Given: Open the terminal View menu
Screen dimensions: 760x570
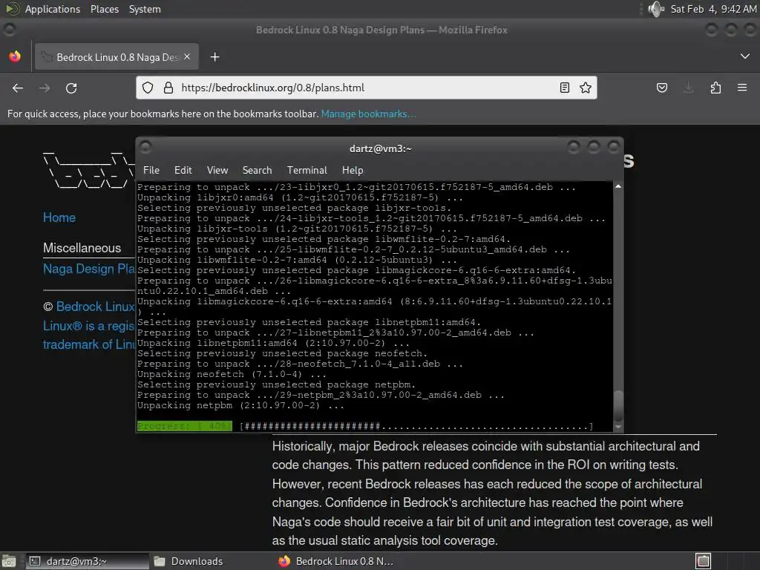Looking at the screenshot, I should (x=217, y=170).
